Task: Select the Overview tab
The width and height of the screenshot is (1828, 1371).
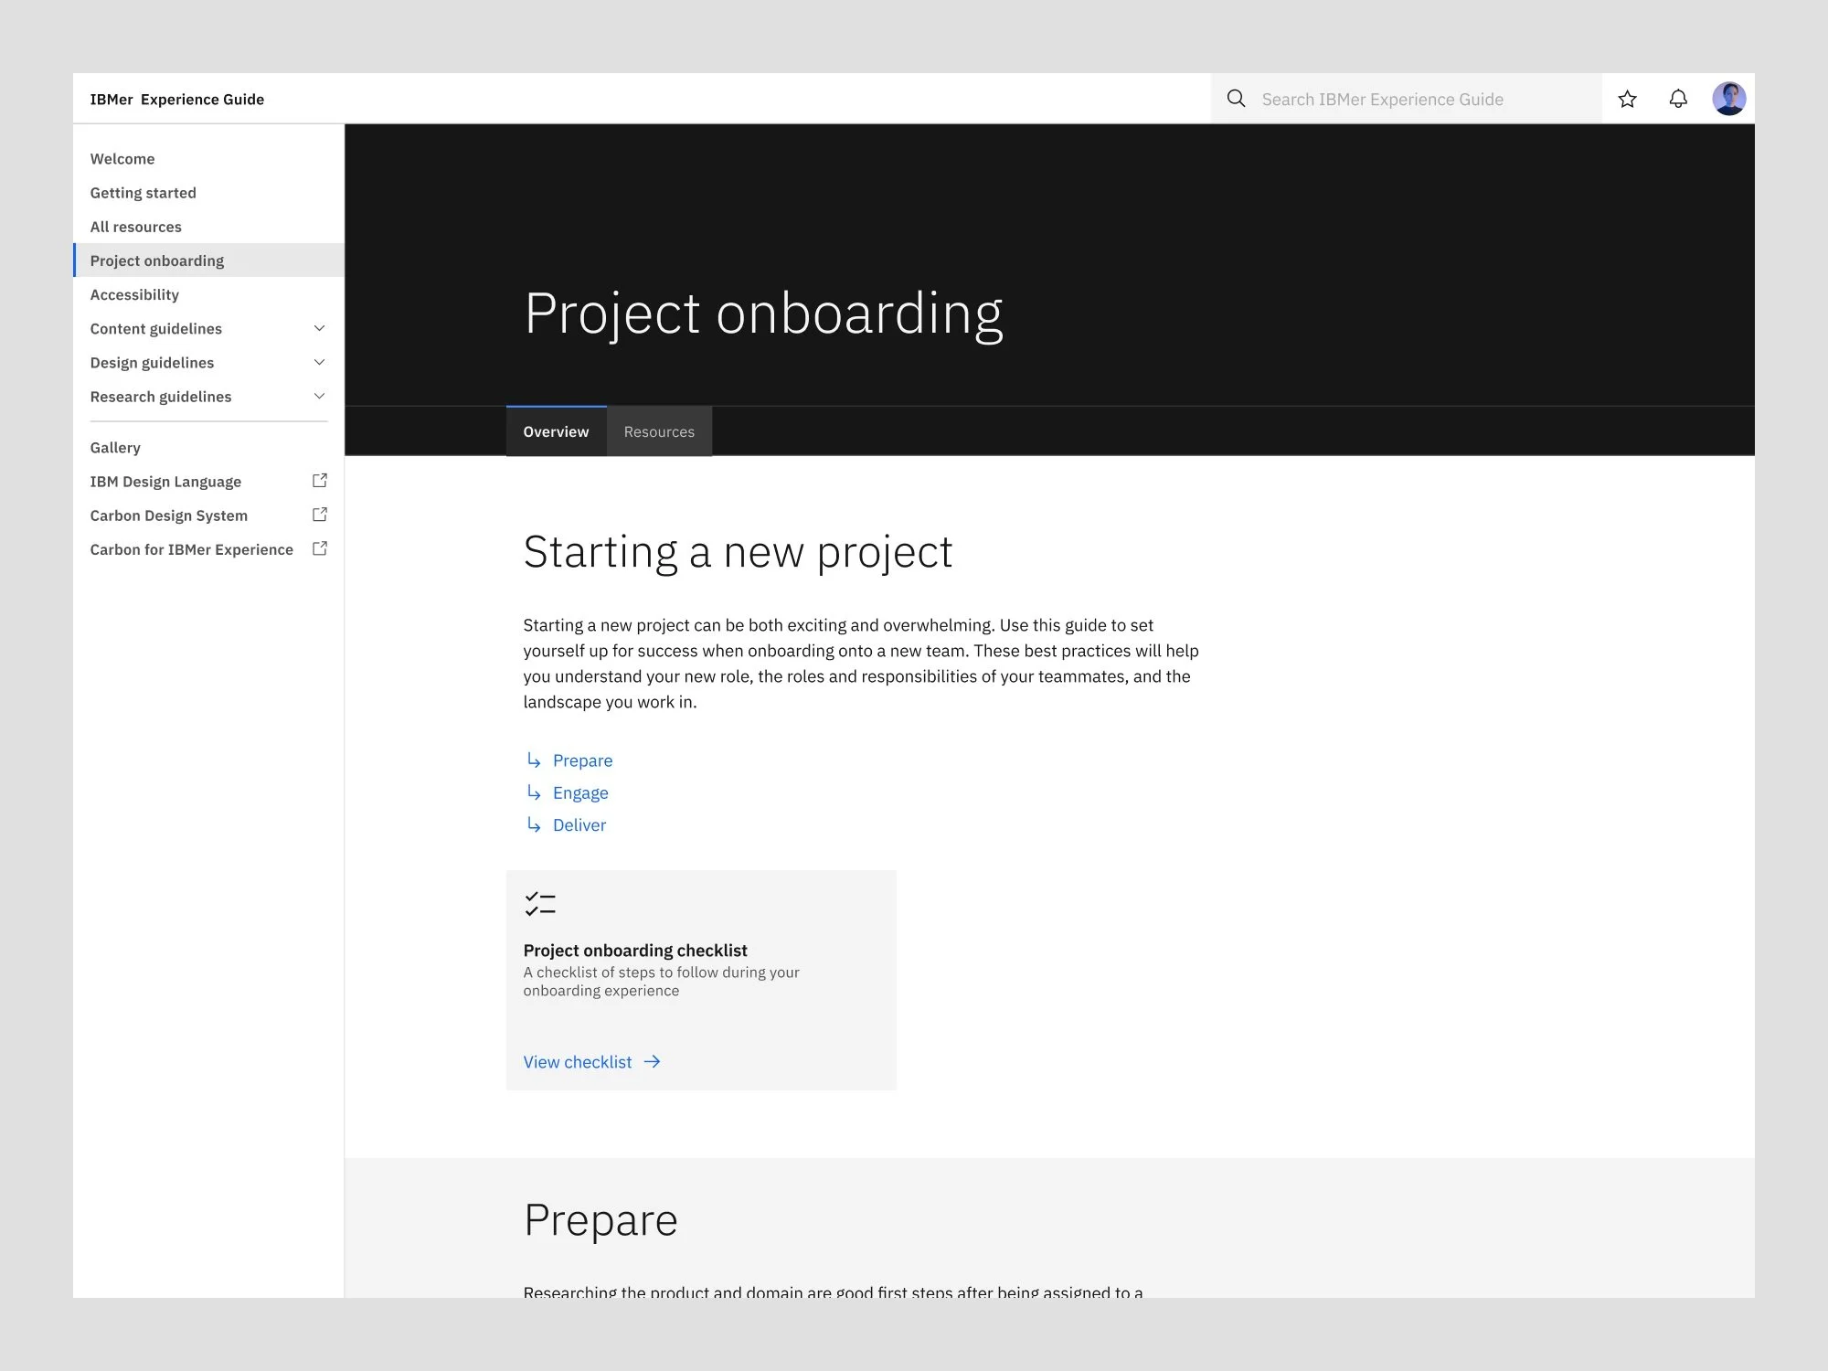Action: pos(556,431)
